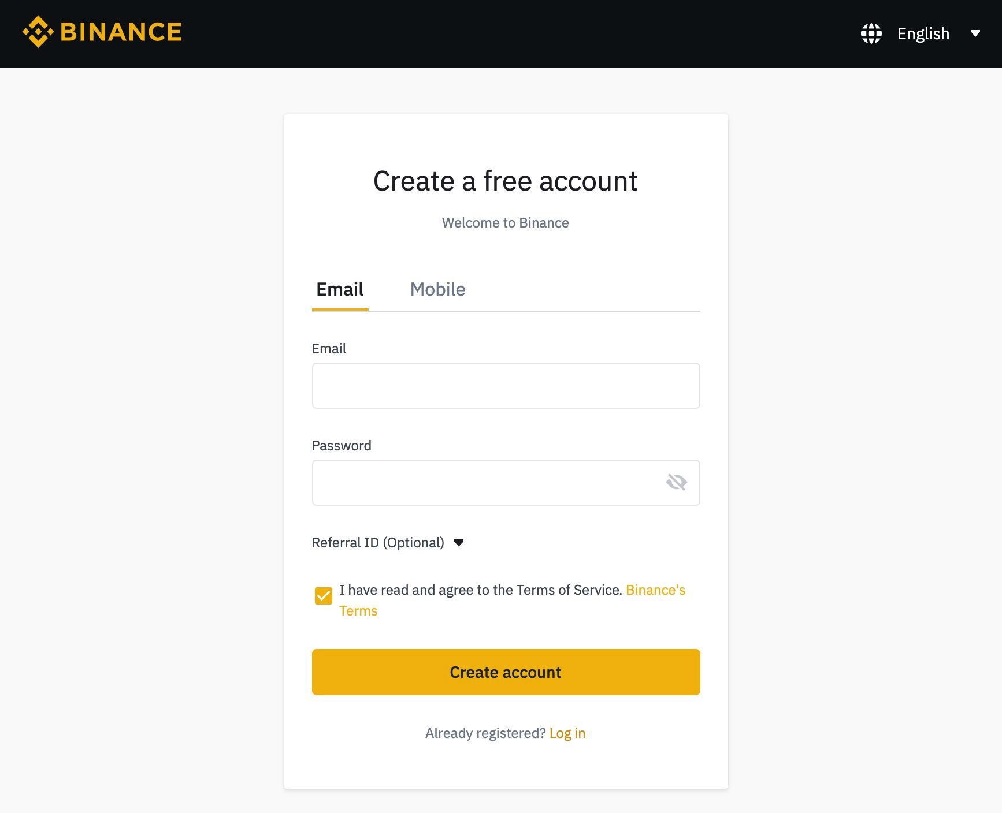Click inside the Email input field

(505, 385)
